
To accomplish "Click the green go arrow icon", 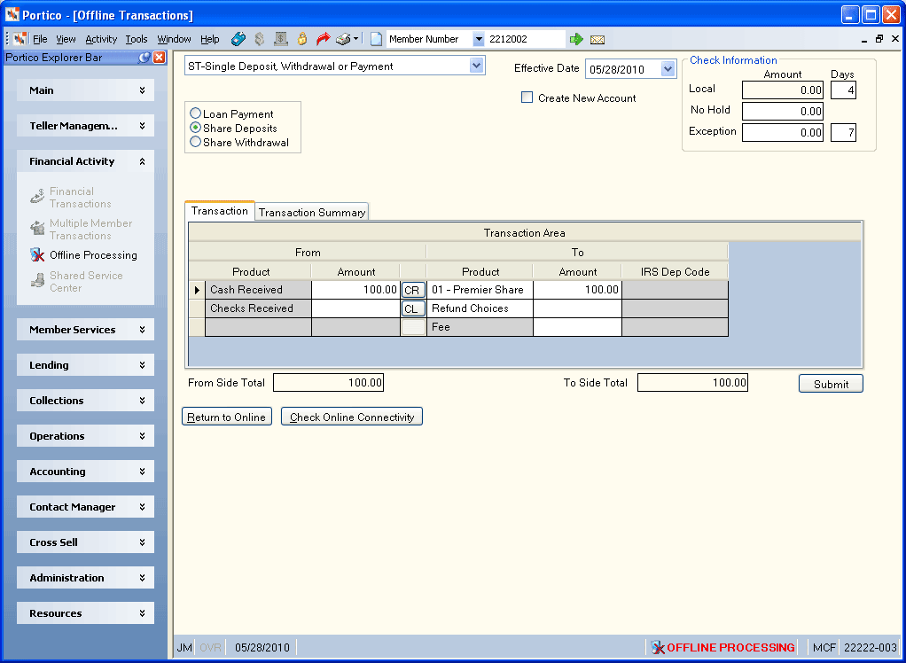I will click(x=576, y=39).
